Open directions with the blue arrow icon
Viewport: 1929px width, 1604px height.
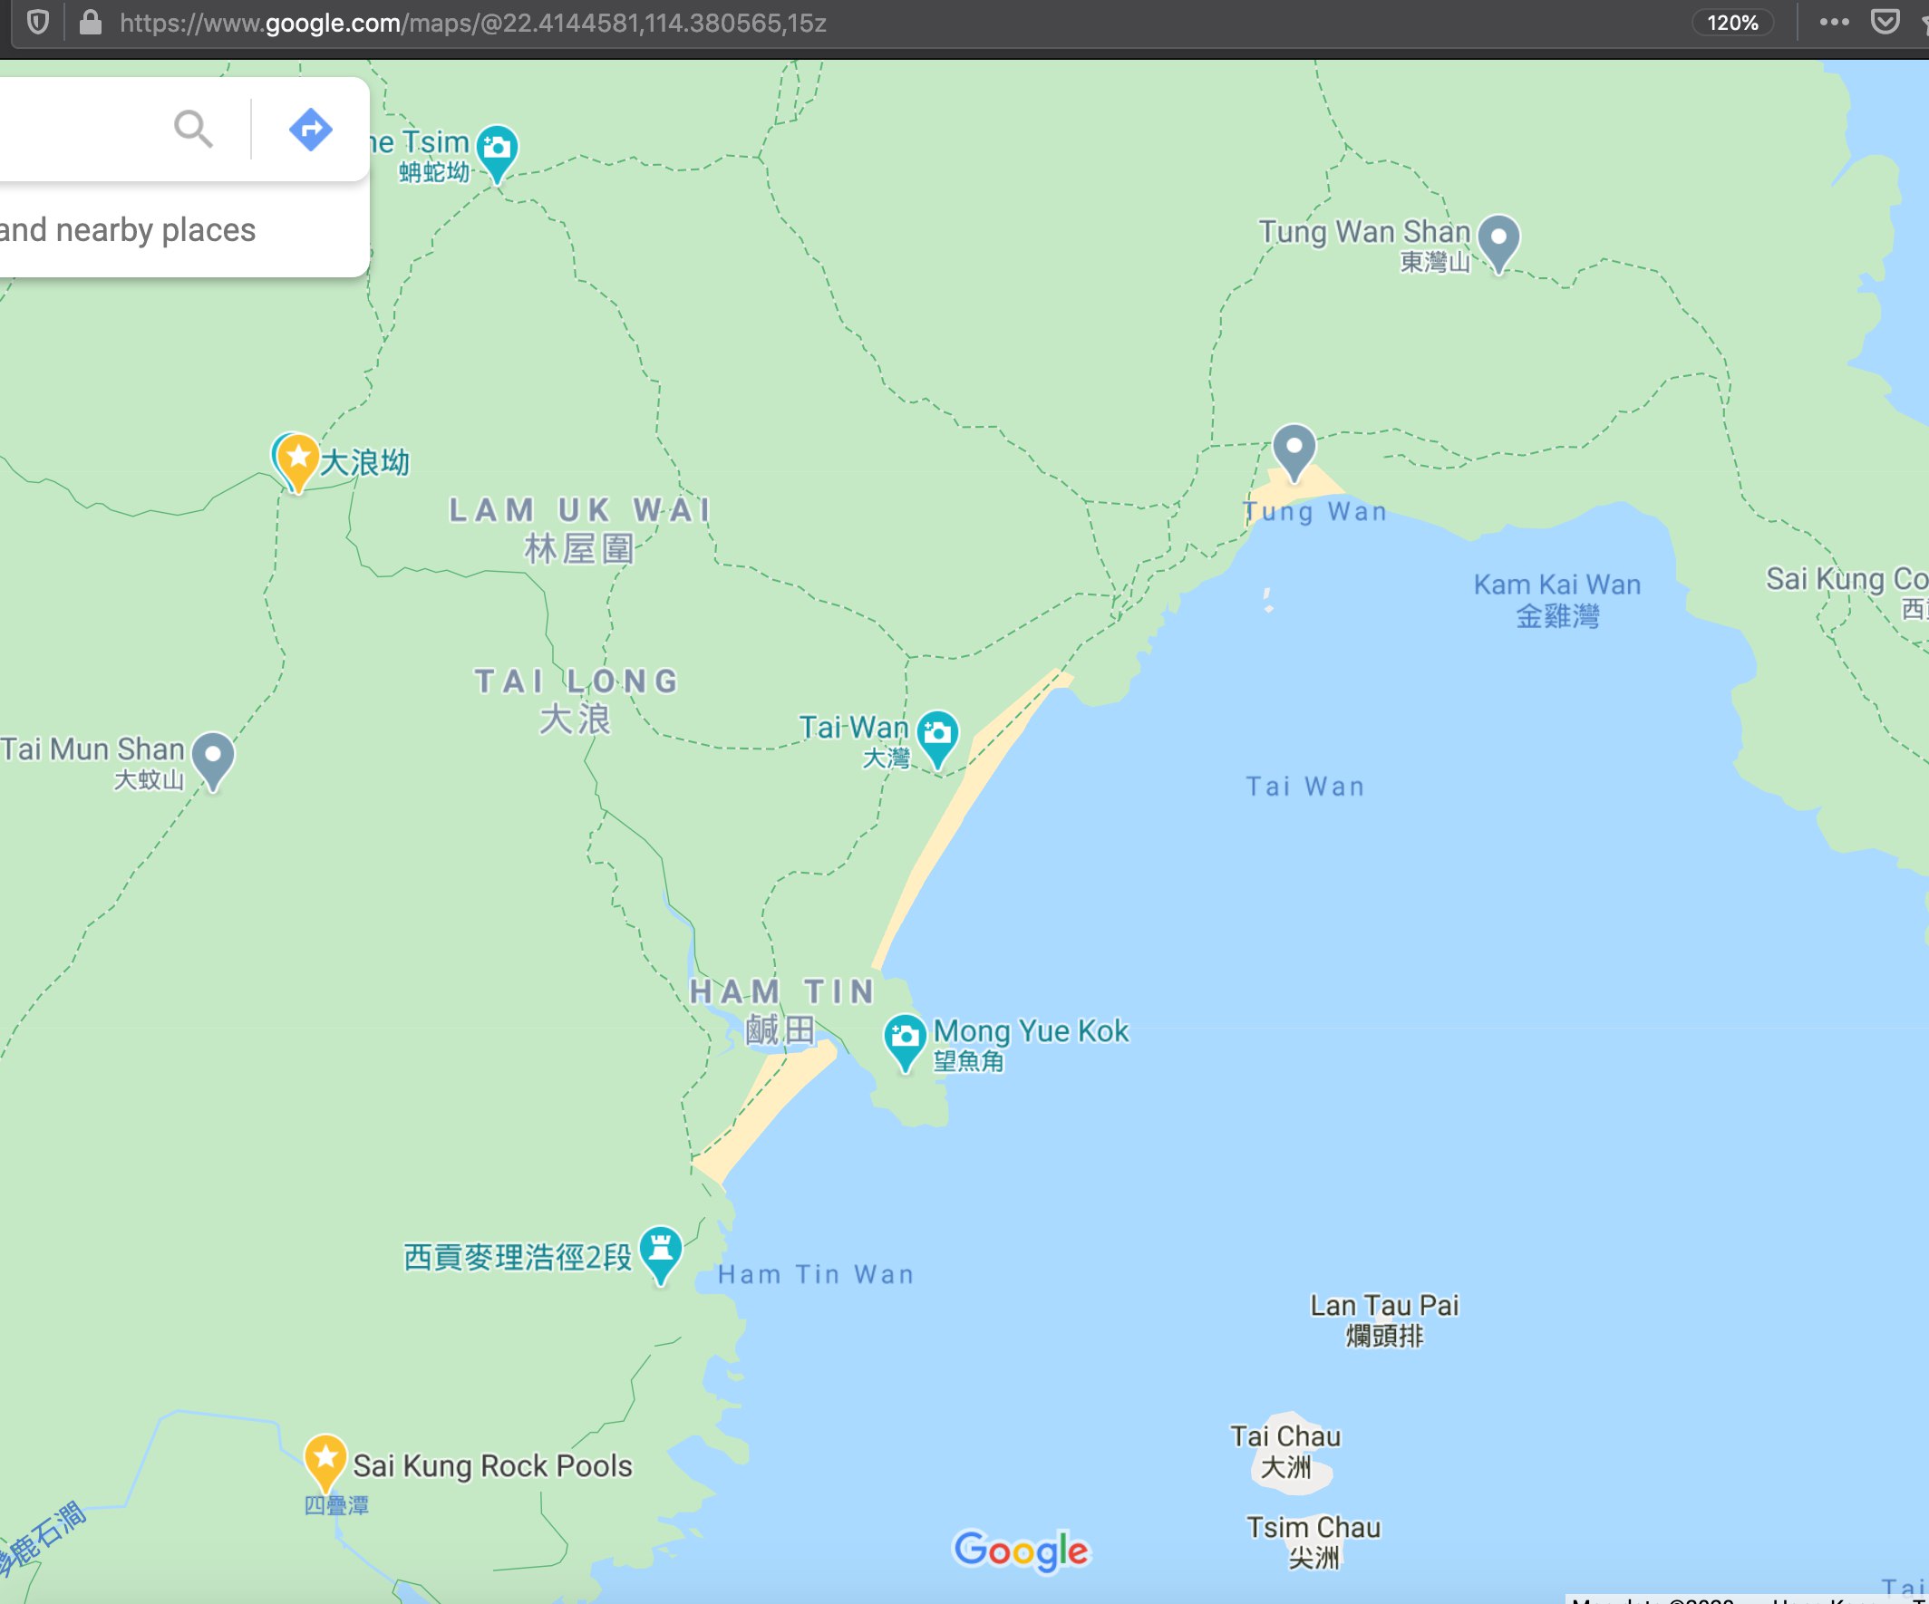[x=311, y=129]
